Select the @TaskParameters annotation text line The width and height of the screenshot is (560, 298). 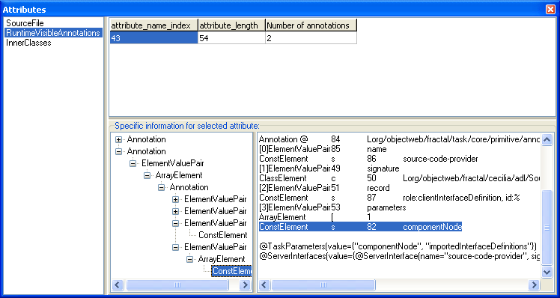pyautogui.click(x=398, y=246)
